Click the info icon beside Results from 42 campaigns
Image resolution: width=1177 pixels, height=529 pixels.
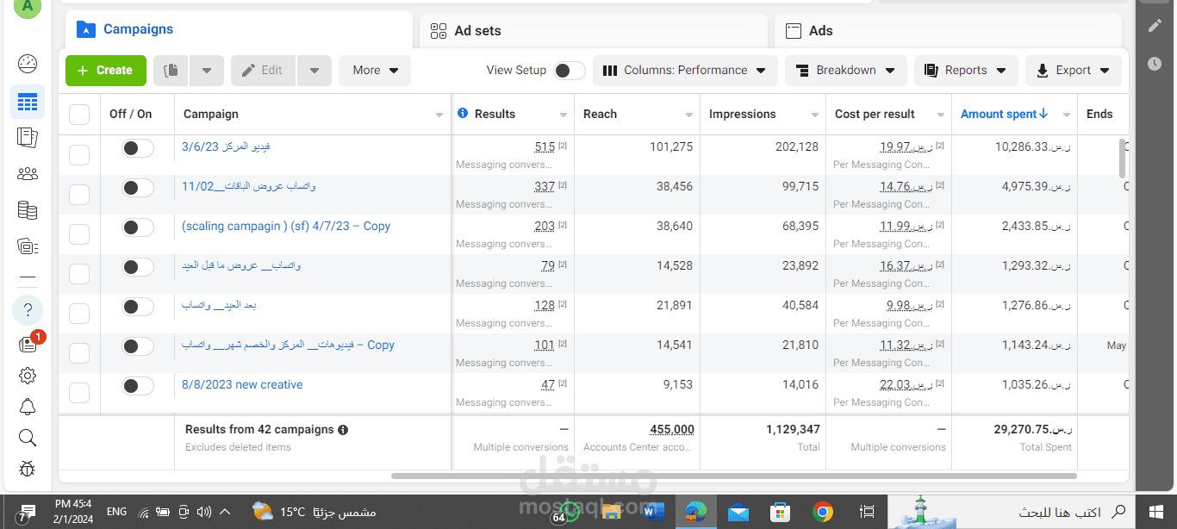pyautogui.click(x=343, y=429)
